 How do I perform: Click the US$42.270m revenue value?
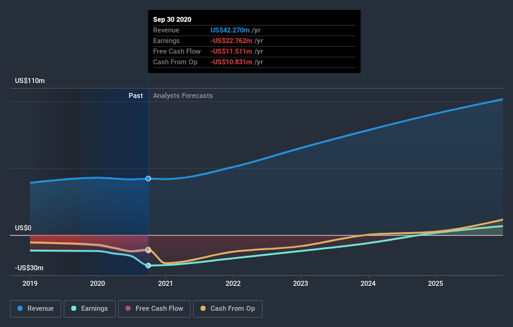pyautogui.click(x=230, y=30)
